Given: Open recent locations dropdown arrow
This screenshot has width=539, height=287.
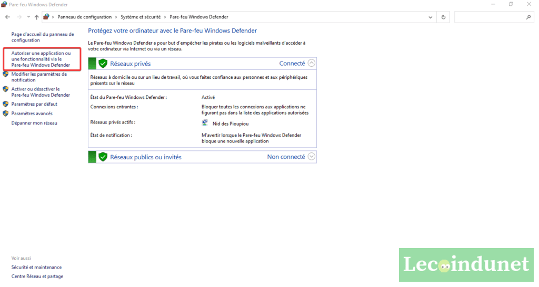Looking at the screenshot, I should [x=28, y=17].
